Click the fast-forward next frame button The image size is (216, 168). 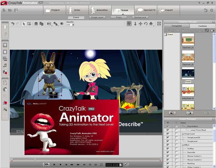coord(78,164)
